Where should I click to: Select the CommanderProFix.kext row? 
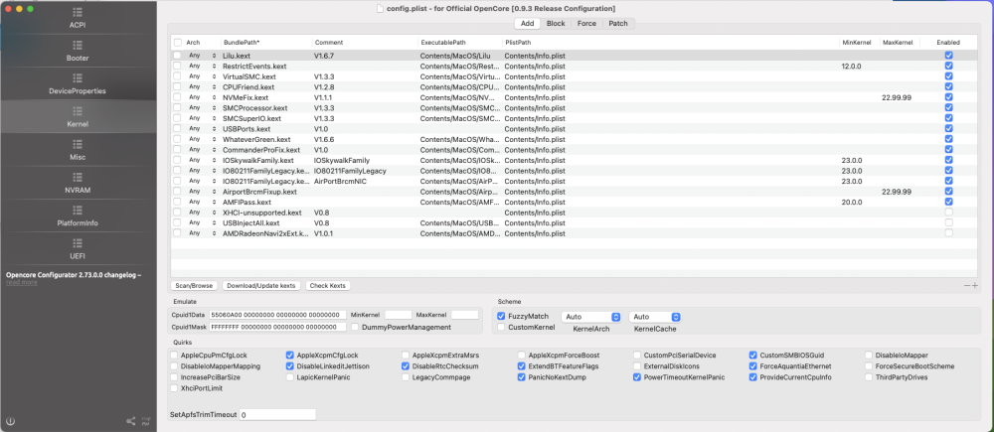coord(574,150)
